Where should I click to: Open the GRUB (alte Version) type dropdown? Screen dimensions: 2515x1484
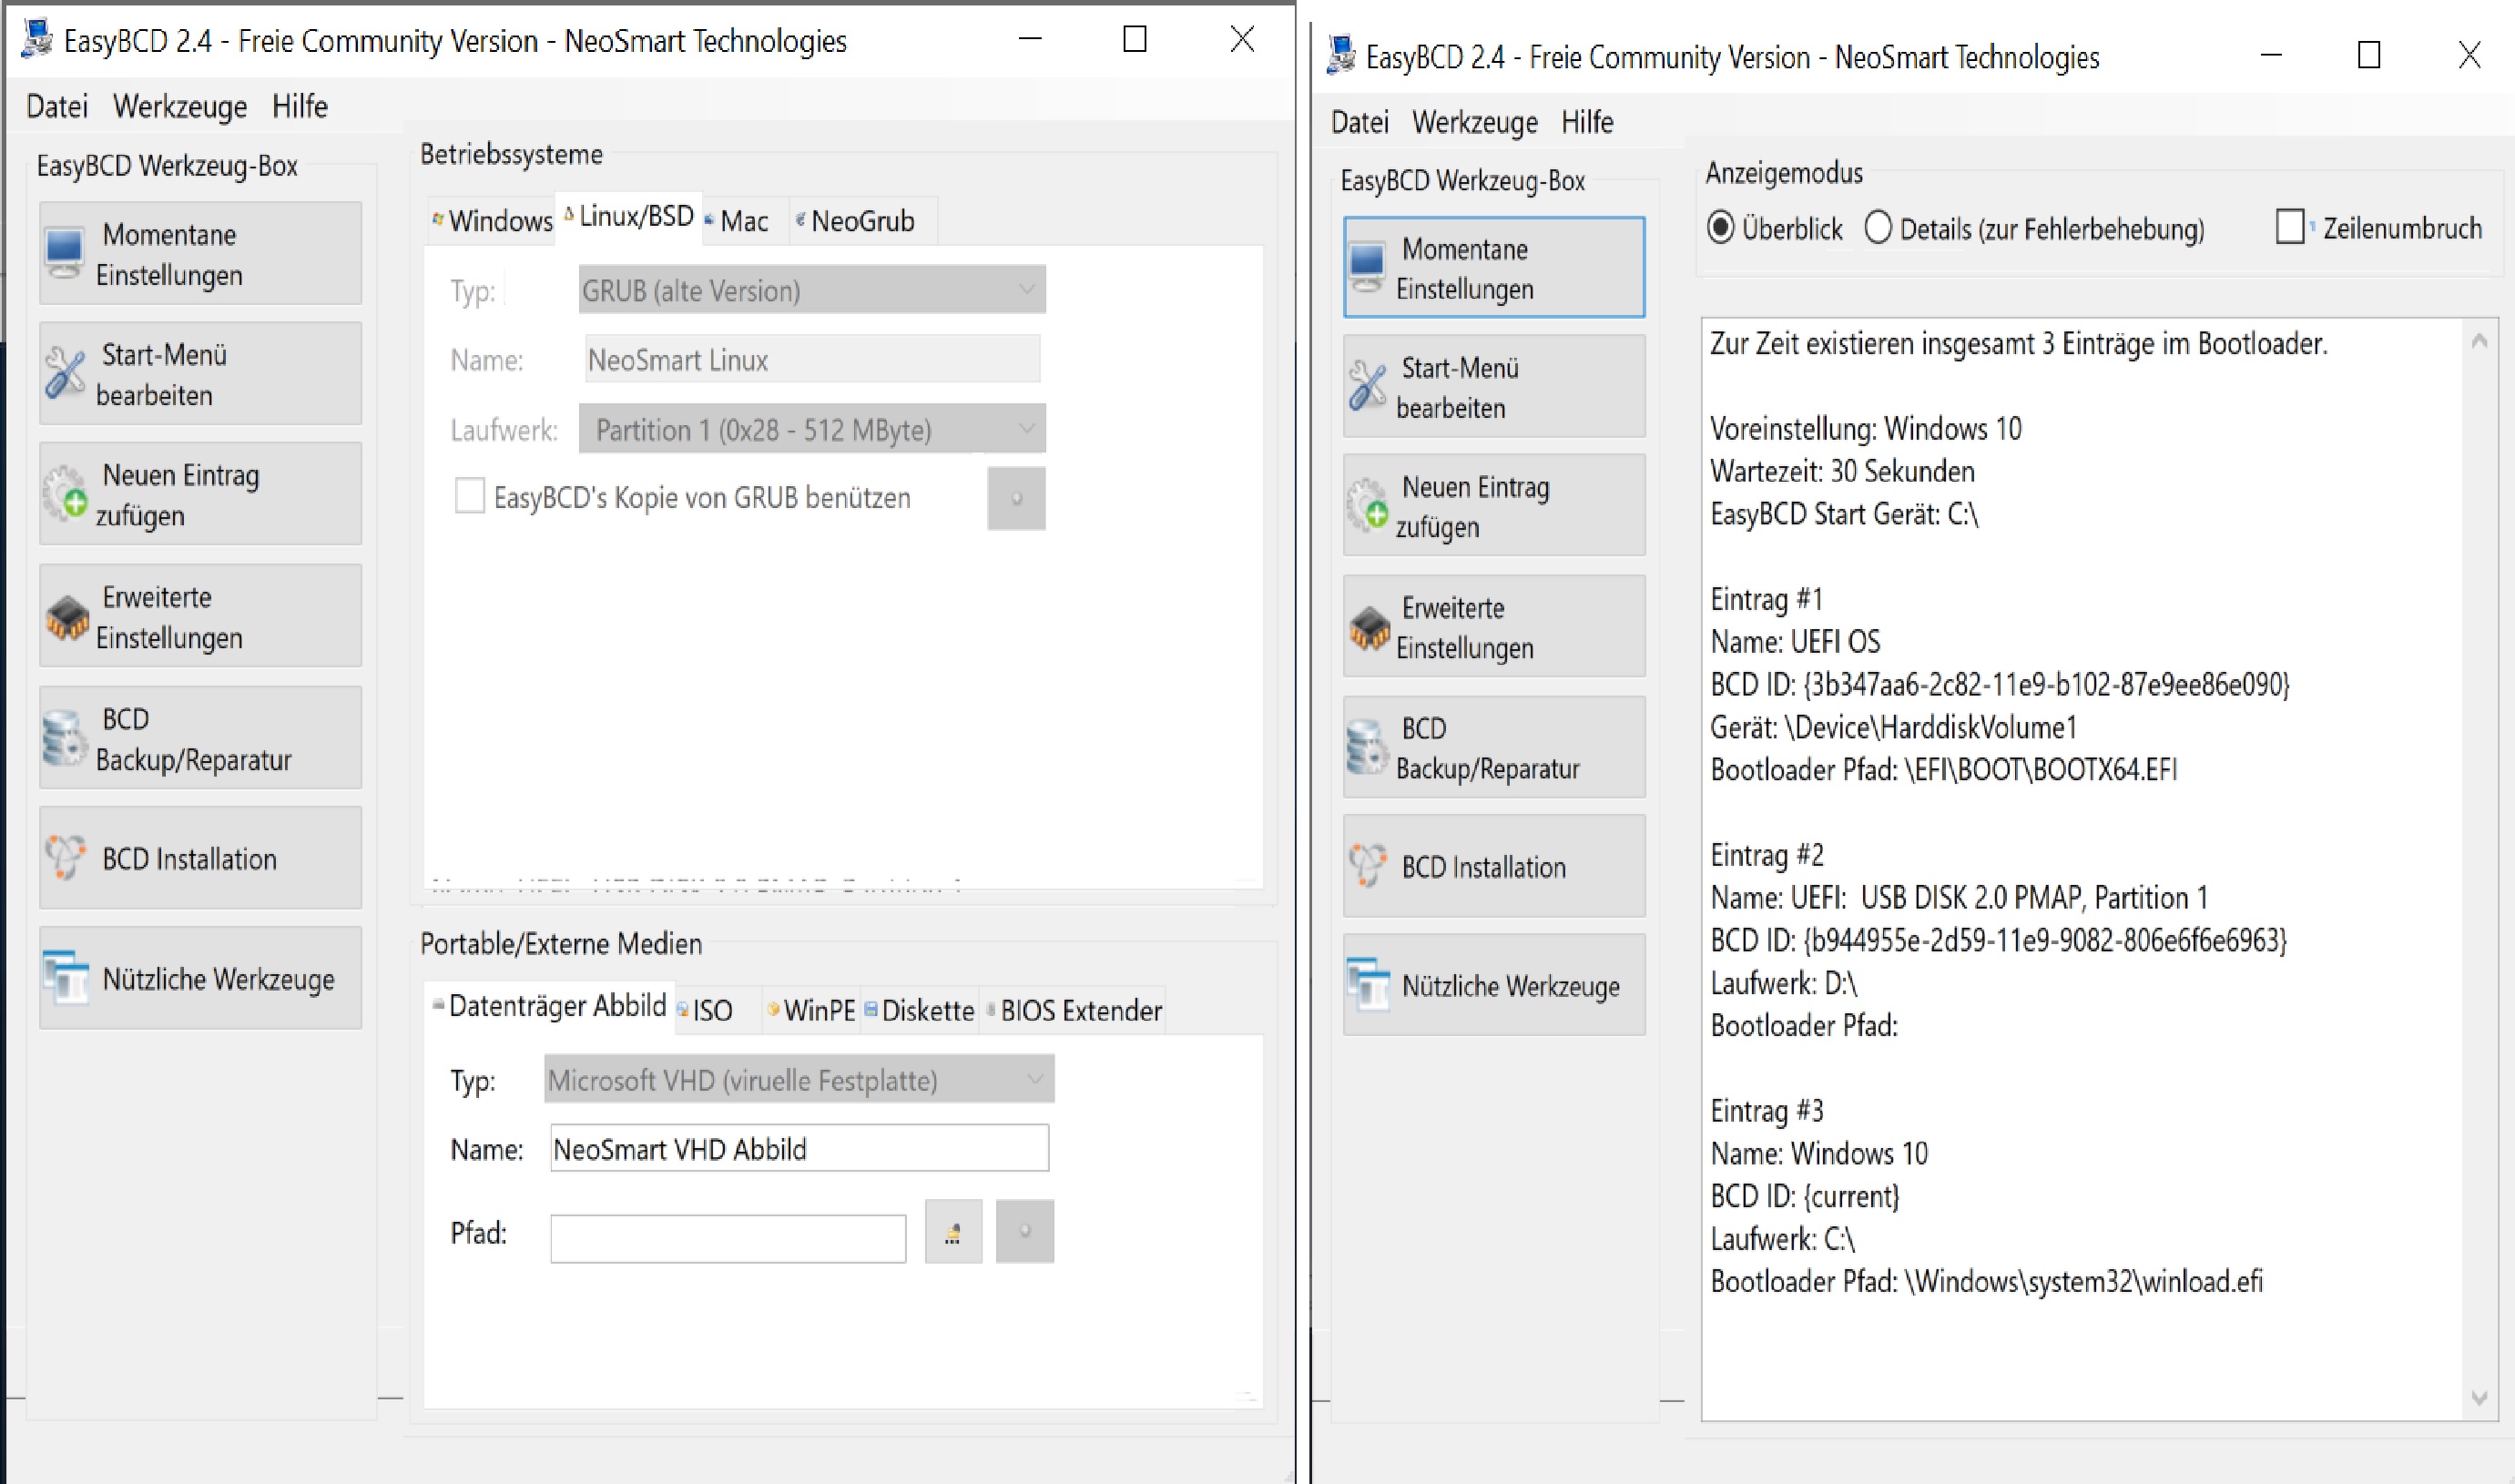pos(812,290)
